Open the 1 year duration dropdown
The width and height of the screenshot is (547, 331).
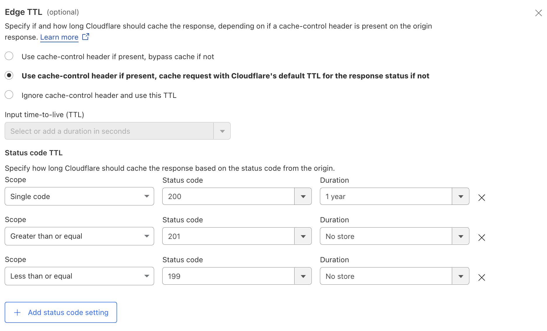point(461,196)
